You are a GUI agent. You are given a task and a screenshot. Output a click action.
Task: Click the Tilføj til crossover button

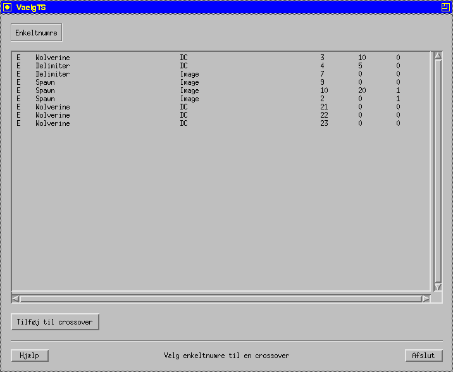pos(55,322)
